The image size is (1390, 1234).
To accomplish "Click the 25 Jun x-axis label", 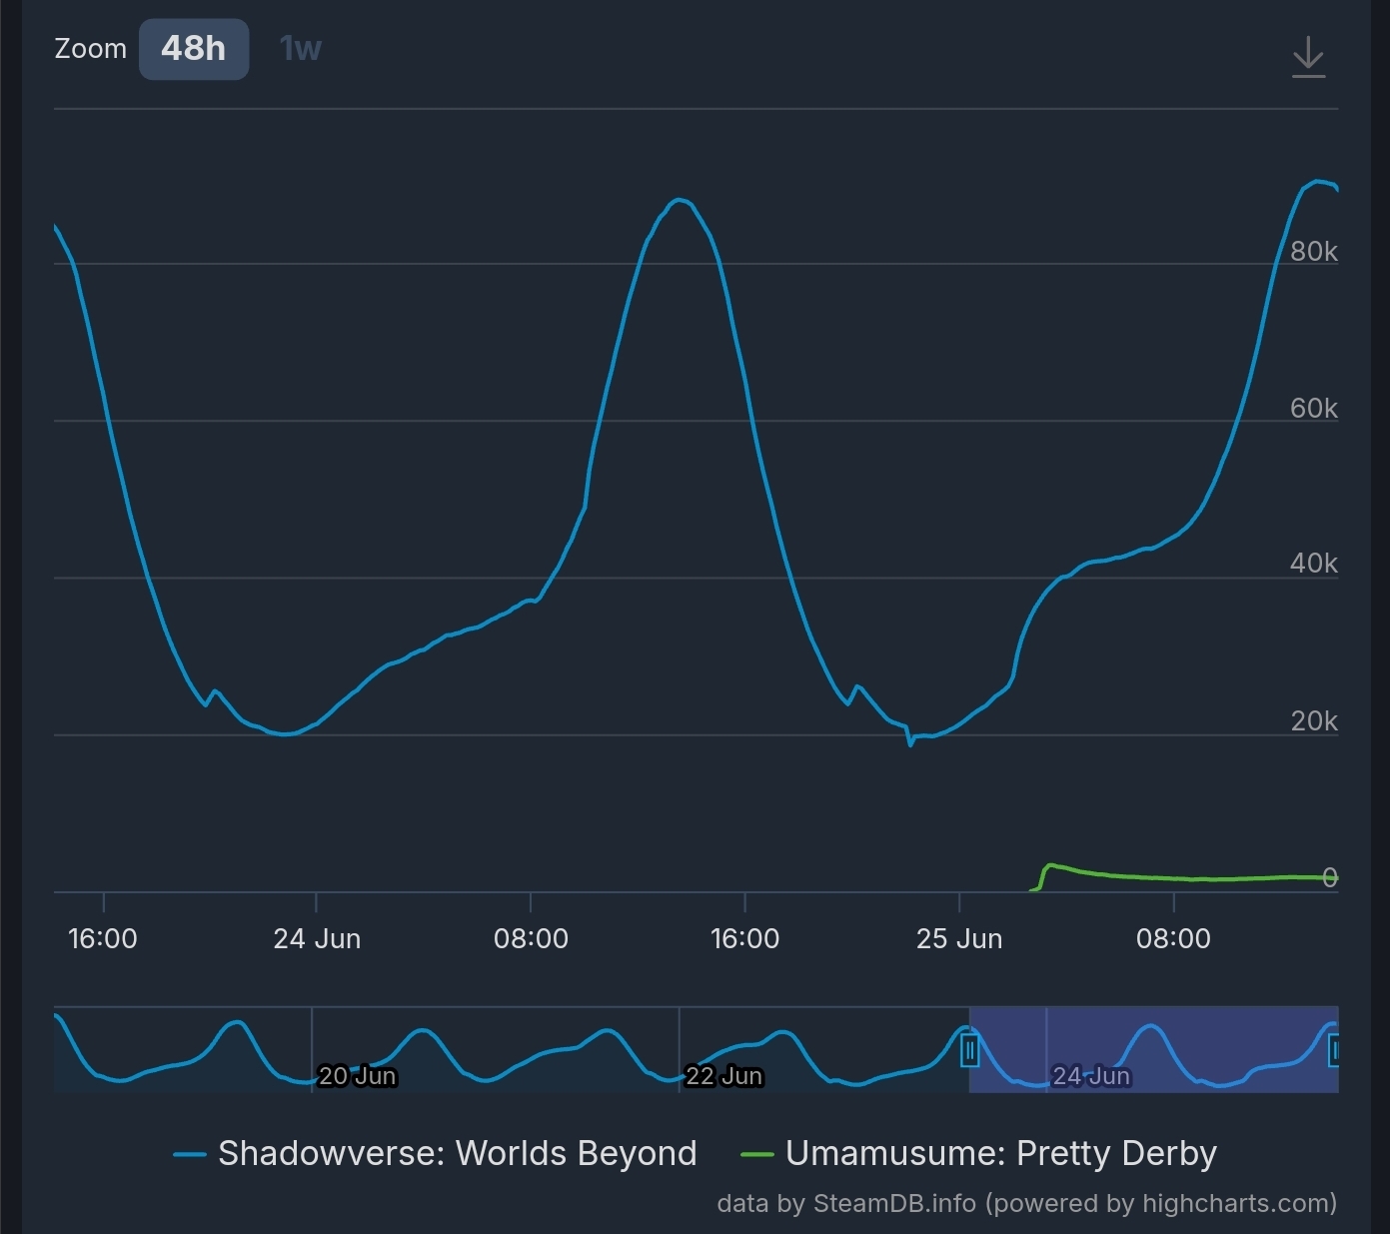I will (x=959, y=938).
